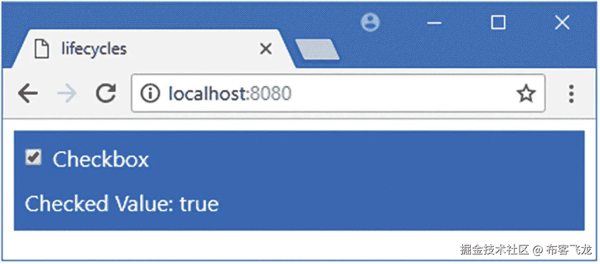Screen dimensions: 600x264
Task: Open a new tab with the tab button
Action: (318, 50)
